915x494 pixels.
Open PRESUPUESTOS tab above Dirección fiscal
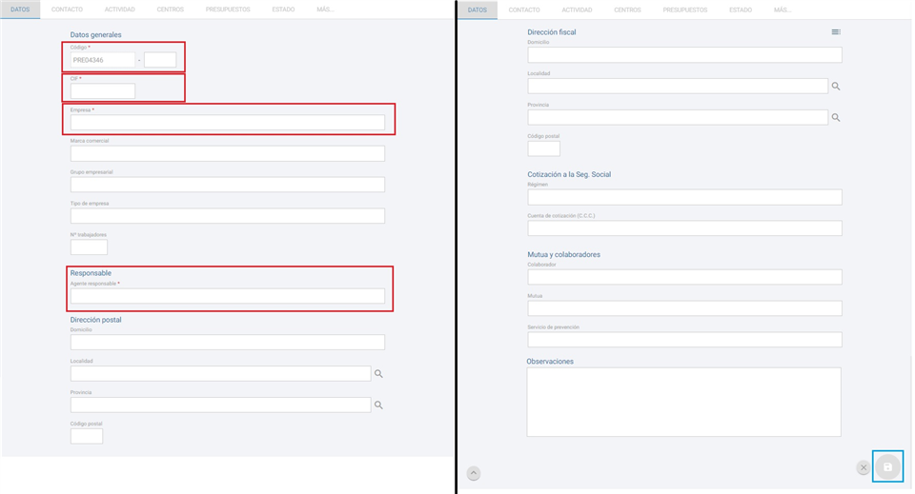click(x=686, y=10)
